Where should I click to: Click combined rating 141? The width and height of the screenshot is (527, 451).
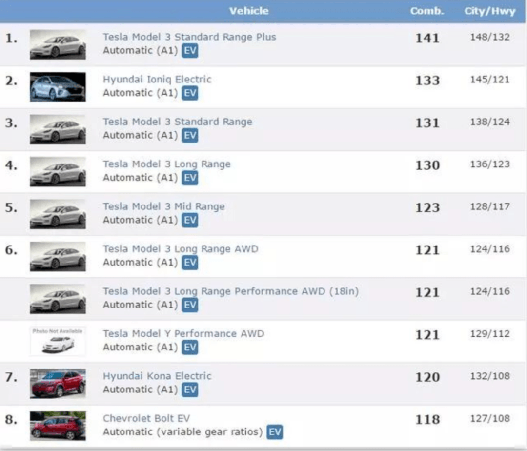pos(427,38)
